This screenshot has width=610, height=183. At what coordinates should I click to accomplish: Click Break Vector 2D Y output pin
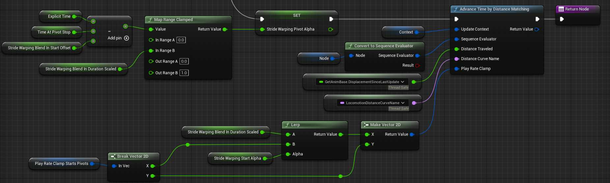[152, 176]
